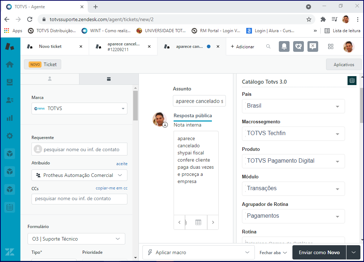Open the Customers icon in sidebar
Screen dimensions: 364x262
(x=10, y=100)
